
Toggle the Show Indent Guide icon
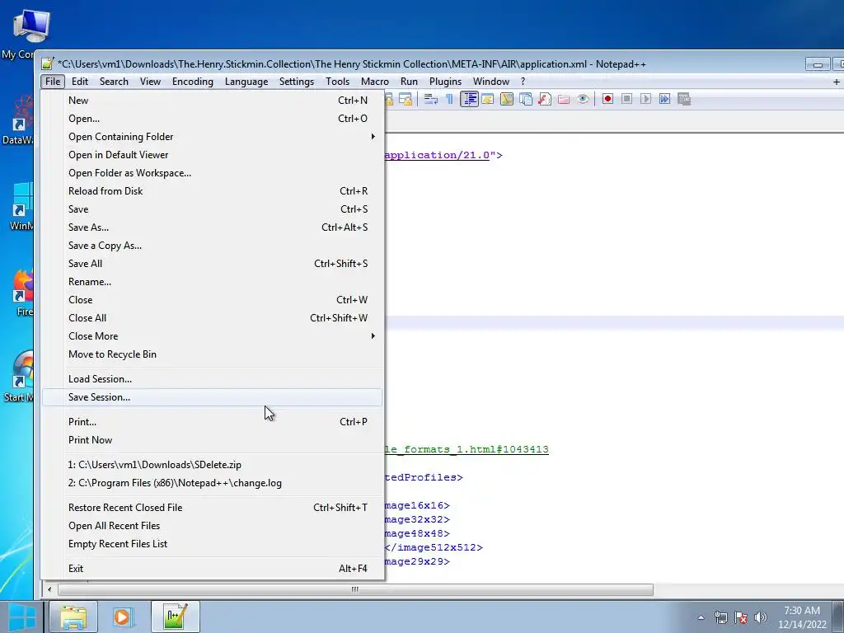pos(469,99)
